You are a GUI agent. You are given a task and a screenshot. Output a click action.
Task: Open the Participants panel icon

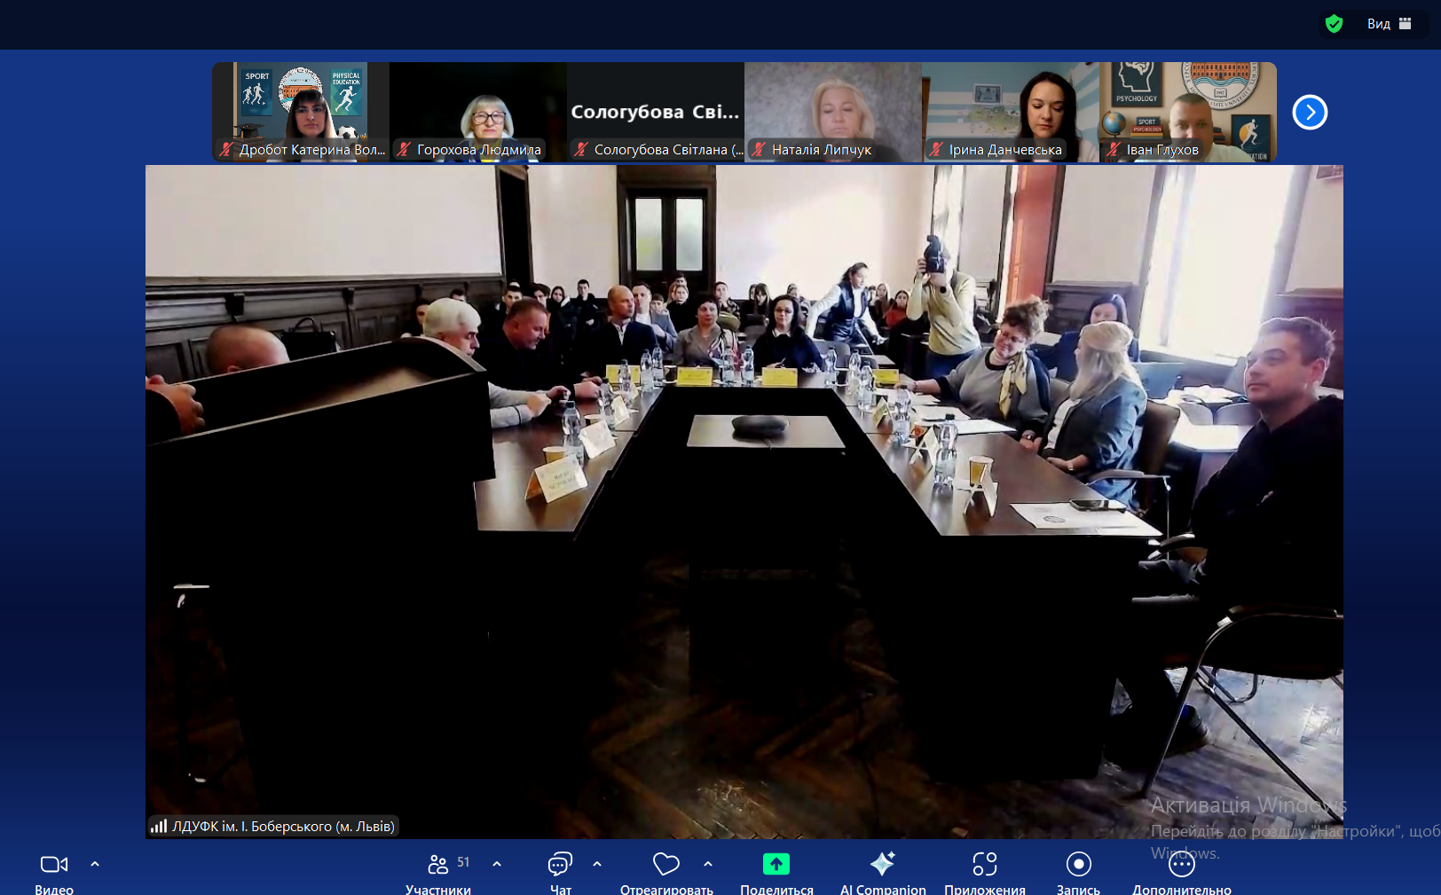click(438, 864)
